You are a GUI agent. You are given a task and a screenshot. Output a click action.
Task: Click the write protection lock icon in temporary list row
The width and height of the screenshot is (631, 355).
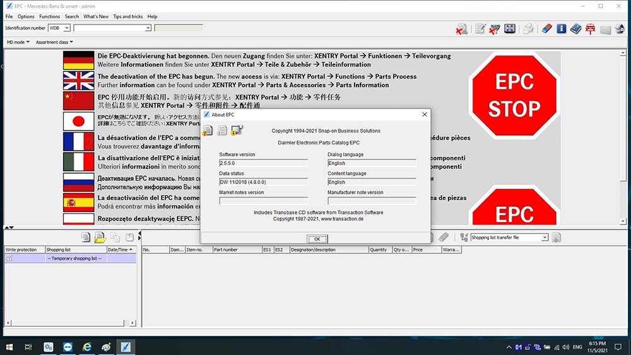tap(9, 259)
